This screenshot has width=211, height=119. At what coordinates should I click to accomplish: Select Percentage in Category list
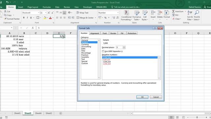(86, 53)
